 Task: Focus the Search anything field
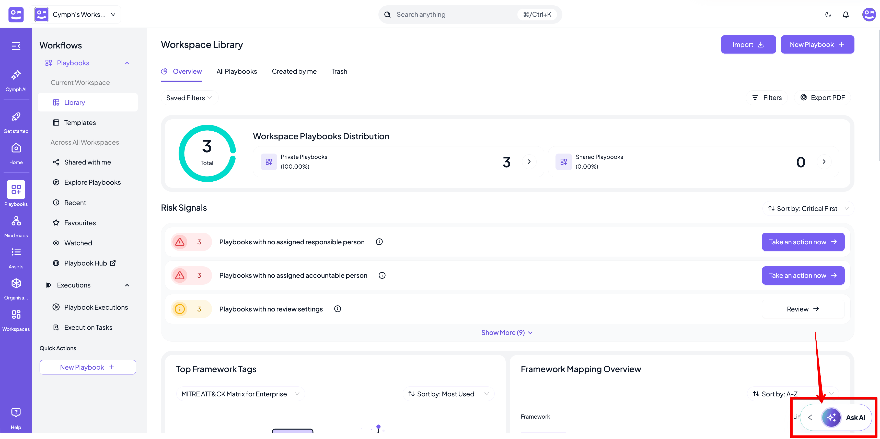tap(470, 14)
